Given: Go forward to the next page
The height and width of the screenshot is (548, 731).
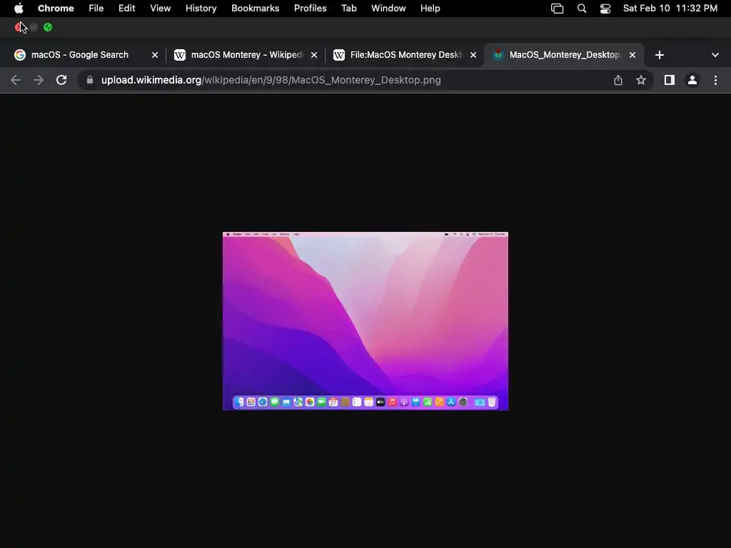Looking at the screenshot, I should [39, 80].
